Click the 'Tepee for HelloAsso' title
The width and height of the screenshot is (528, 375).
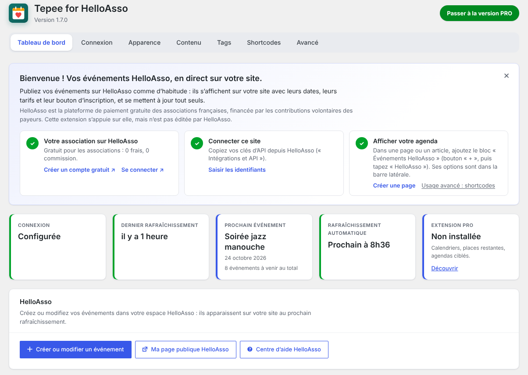(x=81, y=8)
